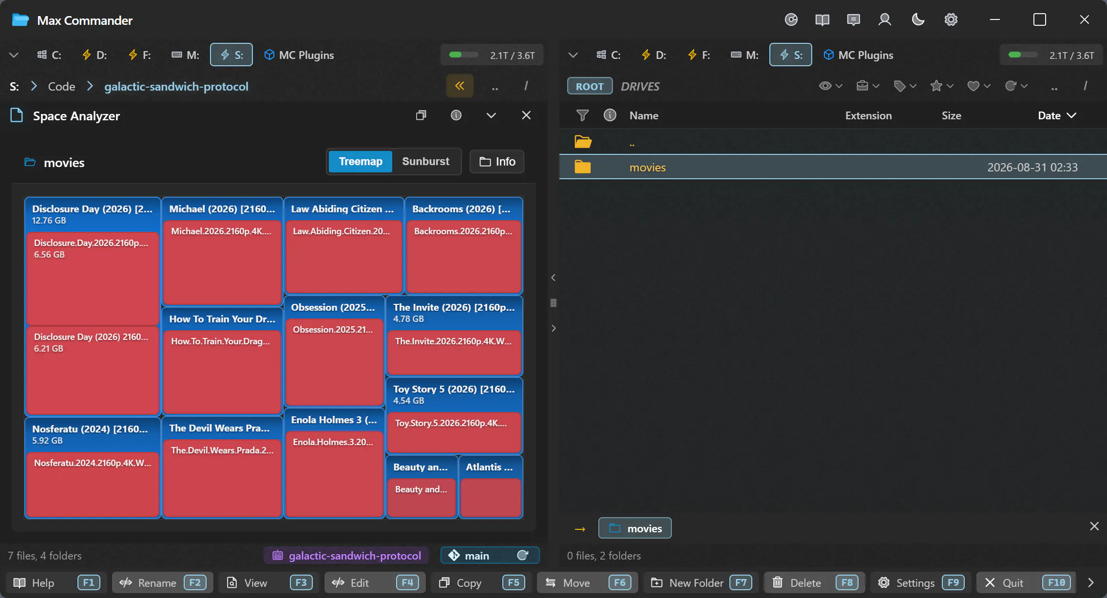Click the right pane disk usage bar

click(x=1051, y=55)
